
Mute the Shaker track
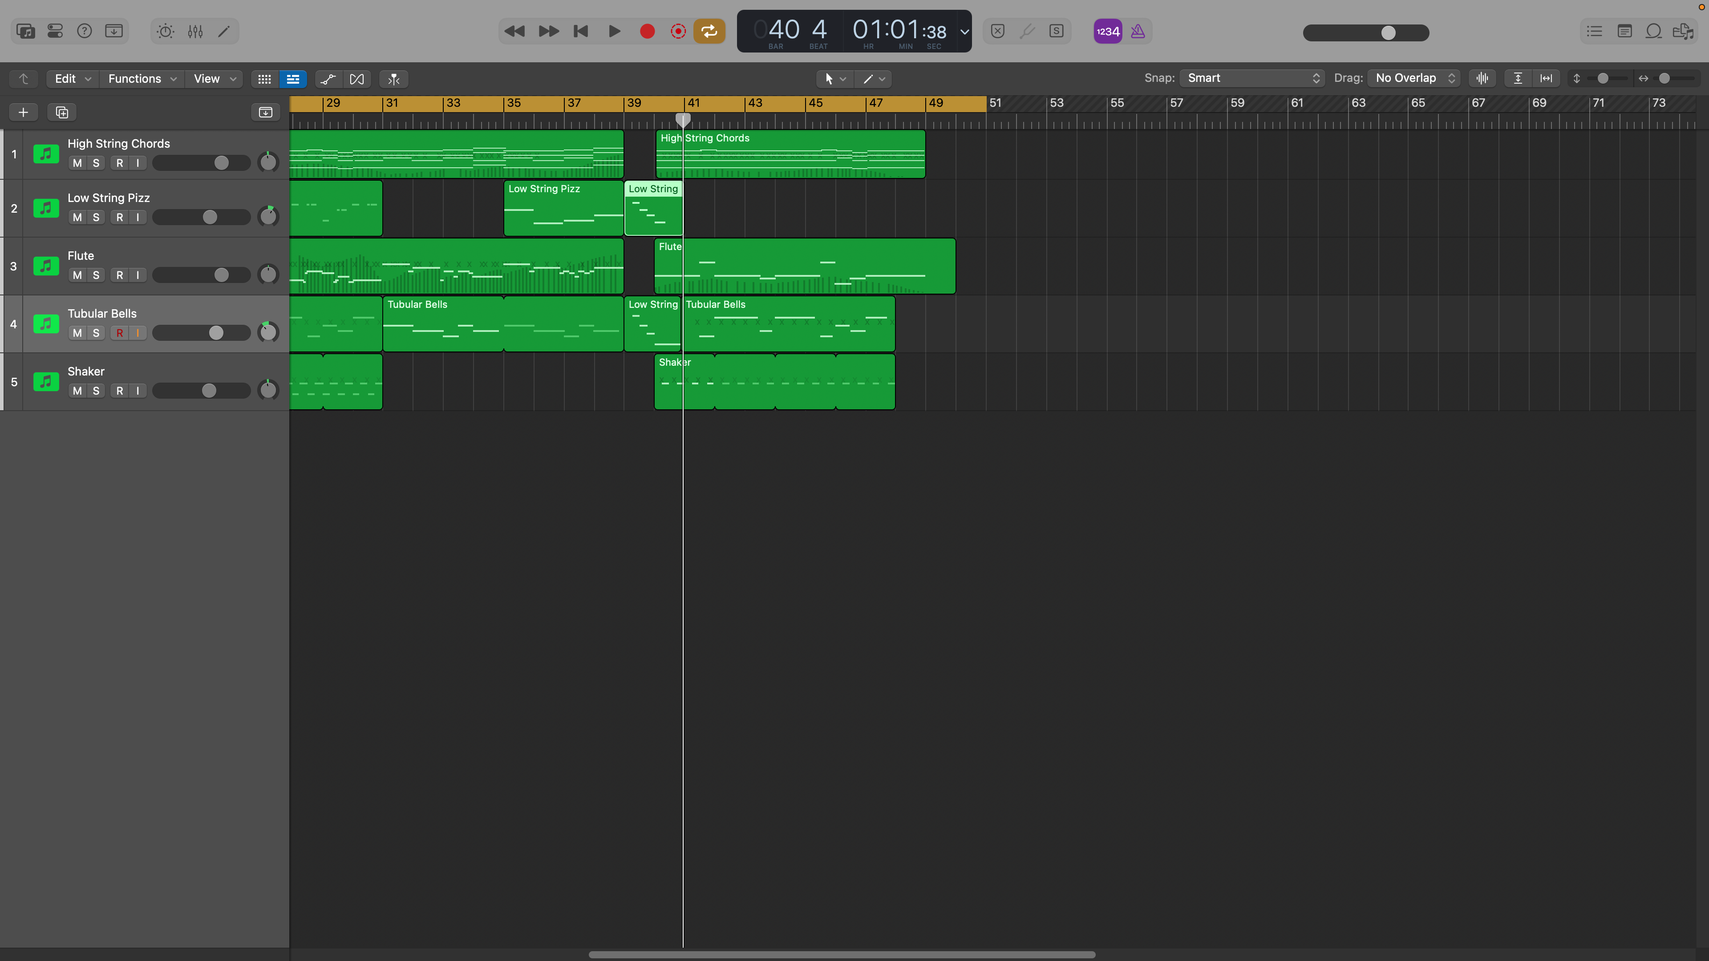tap(77, 391)
